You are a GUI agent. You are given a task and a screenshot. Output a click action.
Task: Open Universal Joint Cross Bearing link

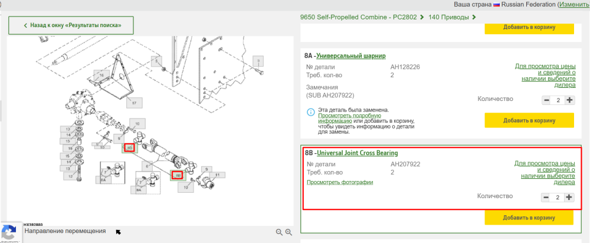click(358, 153)
